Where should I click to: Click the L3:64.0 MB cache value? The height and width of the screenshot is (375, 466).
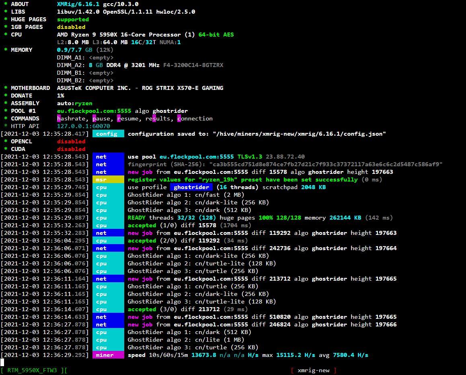click(110, 43)
